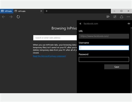Click into the Password field
The height and width of the screenshot is (102, 132).
[104, 59]
